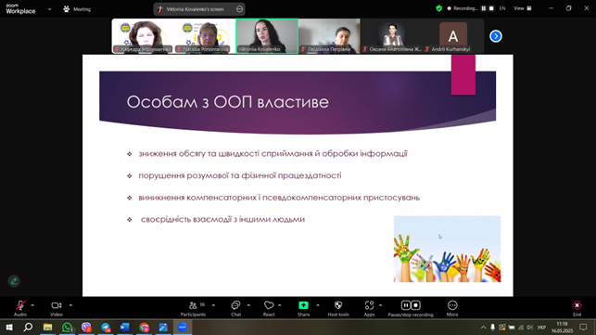
Task: Click the Recording indicator label
Action: (463, 8)
